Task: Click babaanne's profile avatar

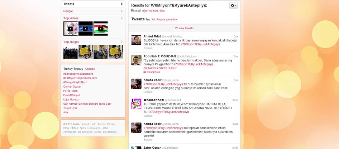Action: tap(136, 104)
